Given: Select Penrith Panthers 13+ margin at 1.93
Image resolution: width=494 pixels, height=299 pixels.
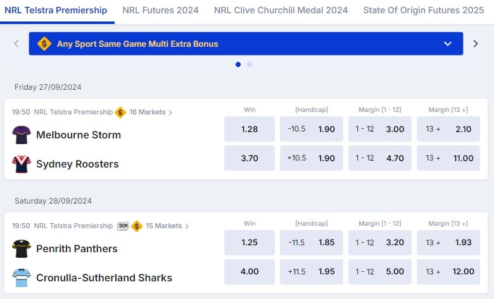Looking at the screenshot, I should [x=448, y=242].
